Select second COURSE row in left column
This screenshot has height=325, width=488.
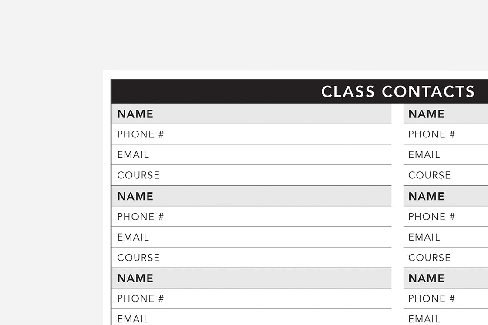tap(251, 258)
